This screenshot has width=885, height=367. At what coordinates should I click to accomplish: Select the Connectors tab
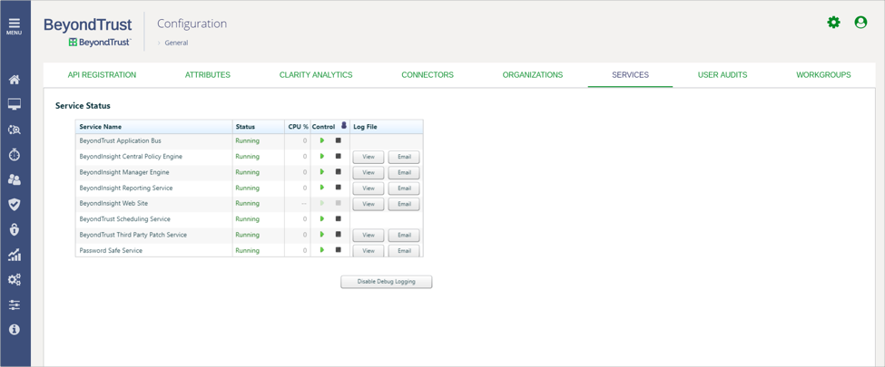[428, 75]
